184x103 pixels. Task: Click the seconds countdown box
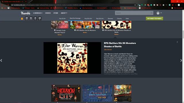[40, 18]
